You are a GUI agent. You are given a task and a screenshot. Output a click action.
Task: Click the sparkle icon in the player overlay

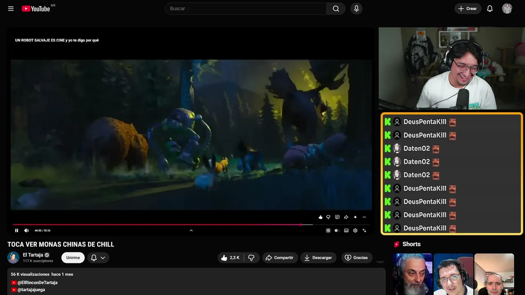pos(355,217)
